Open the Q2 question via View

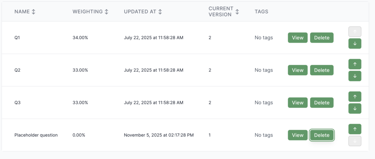pyautogui.click(x=298, y=70)
